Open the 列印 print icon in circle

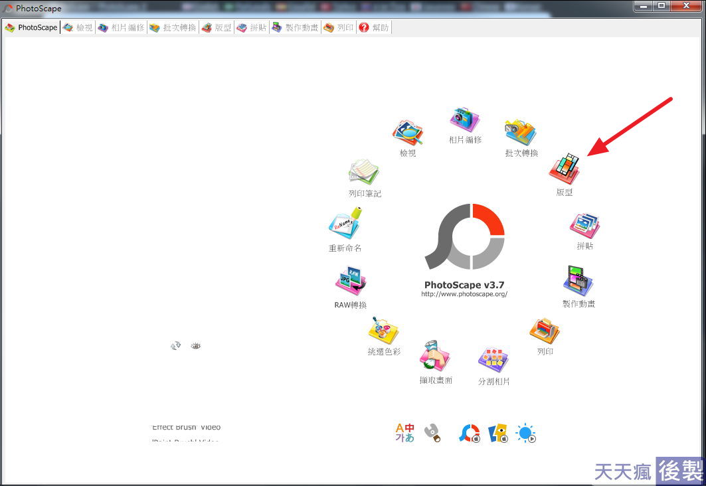coord(545,331)
